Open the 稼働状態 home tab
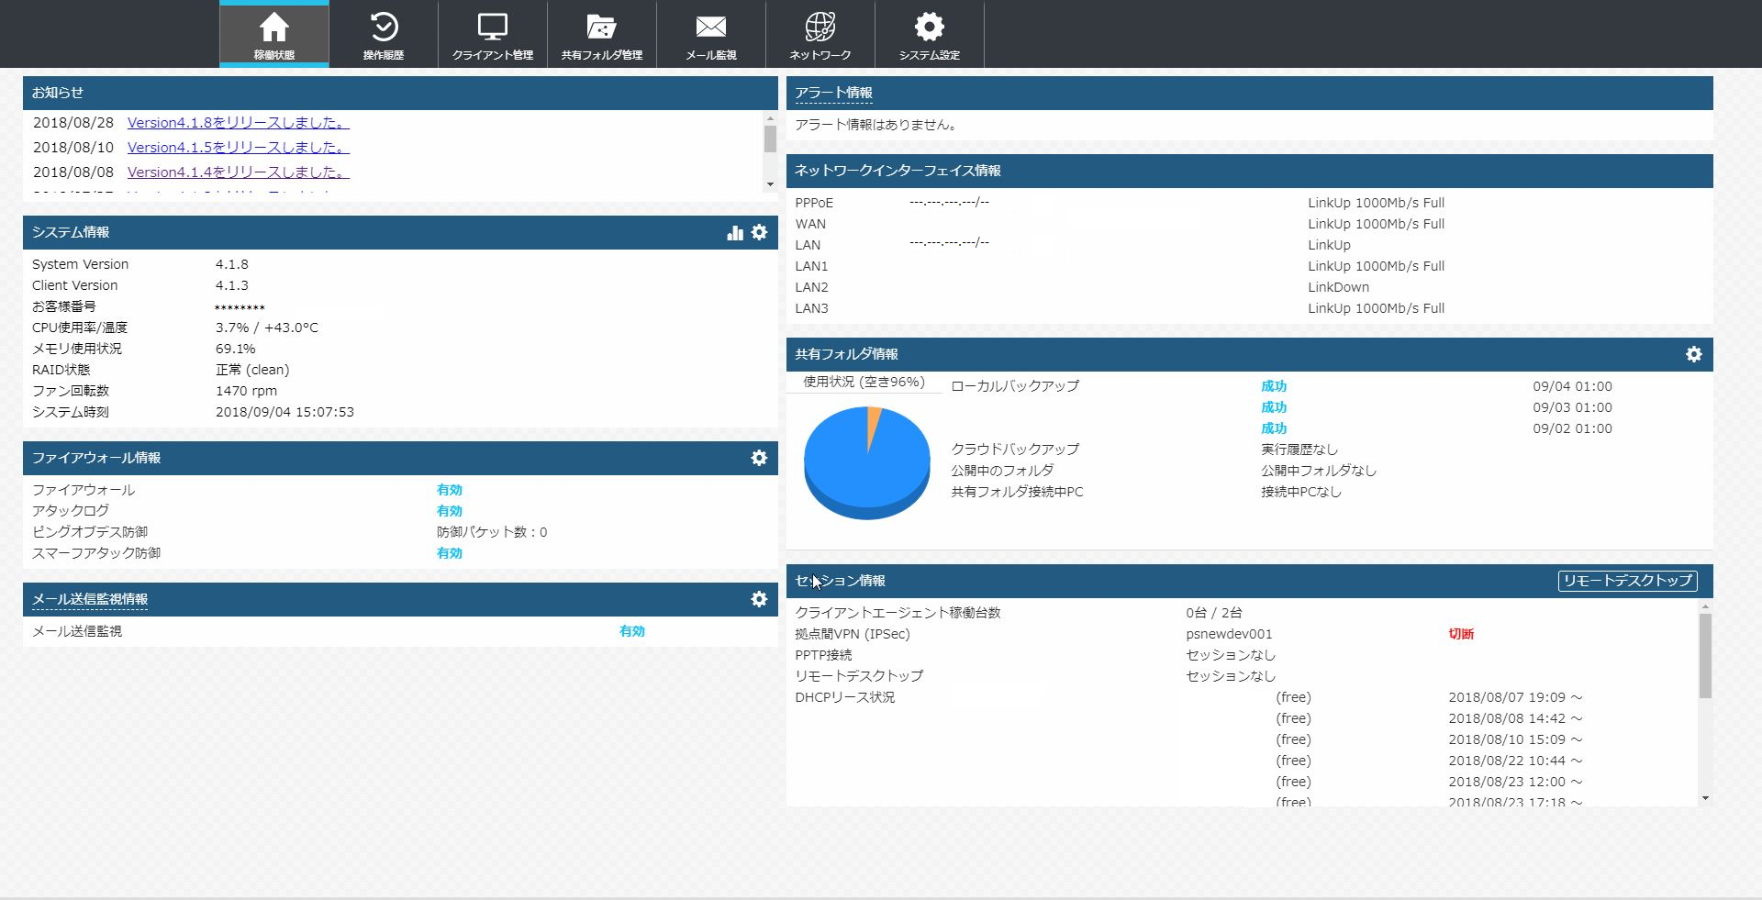Image resolution: width=1762 pixels, height=900 pixels. [273, 35]
